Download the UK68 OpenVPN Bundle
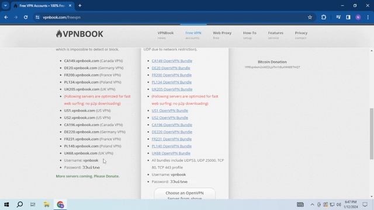 pos(171,153)
